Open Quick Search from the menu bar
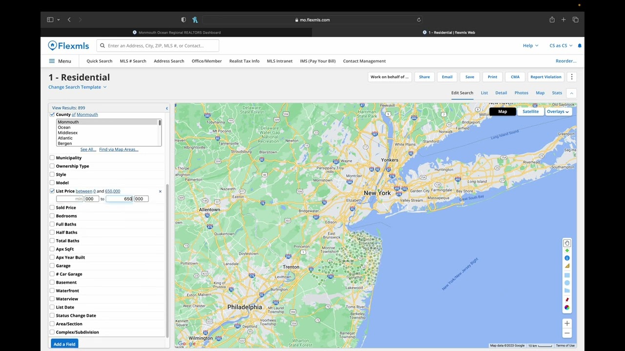Screen dimensions: 625x351 (99, 61)
